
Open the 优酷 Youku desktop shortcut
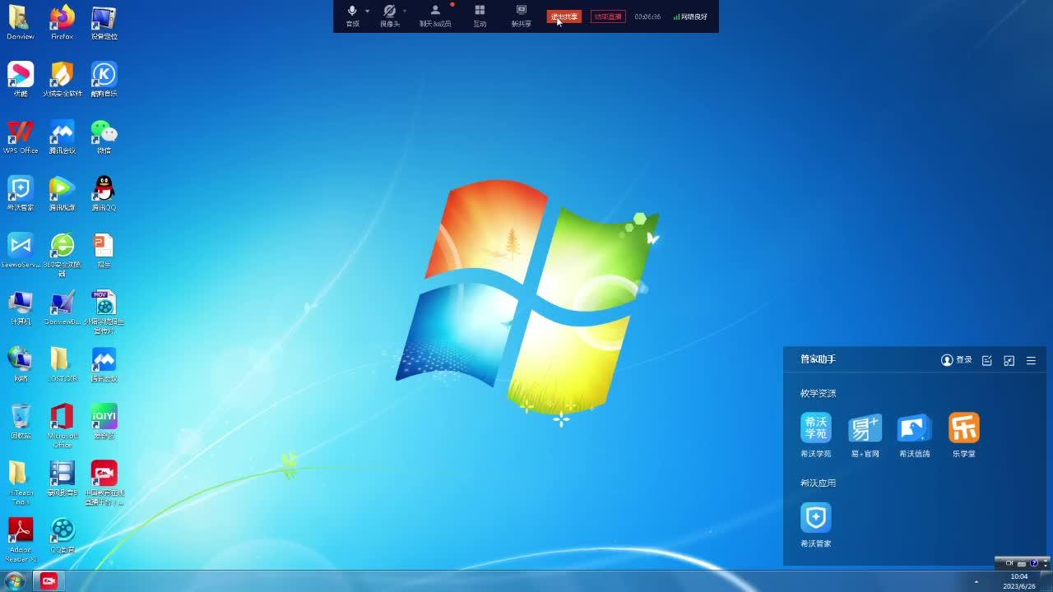[x=20, y=79]
